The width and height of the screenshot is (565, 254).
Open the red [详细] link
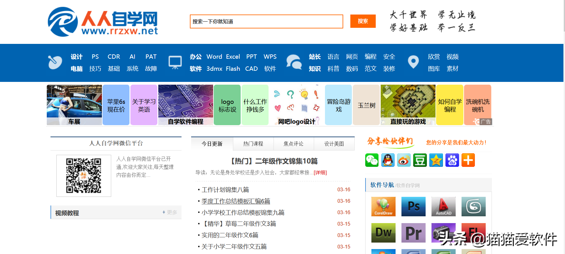coord(320,172)
